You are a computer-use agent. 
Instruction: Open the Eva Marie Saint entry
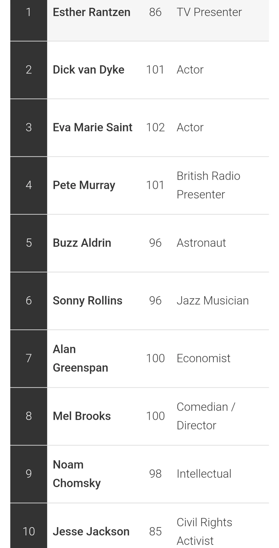coord(92,127)
